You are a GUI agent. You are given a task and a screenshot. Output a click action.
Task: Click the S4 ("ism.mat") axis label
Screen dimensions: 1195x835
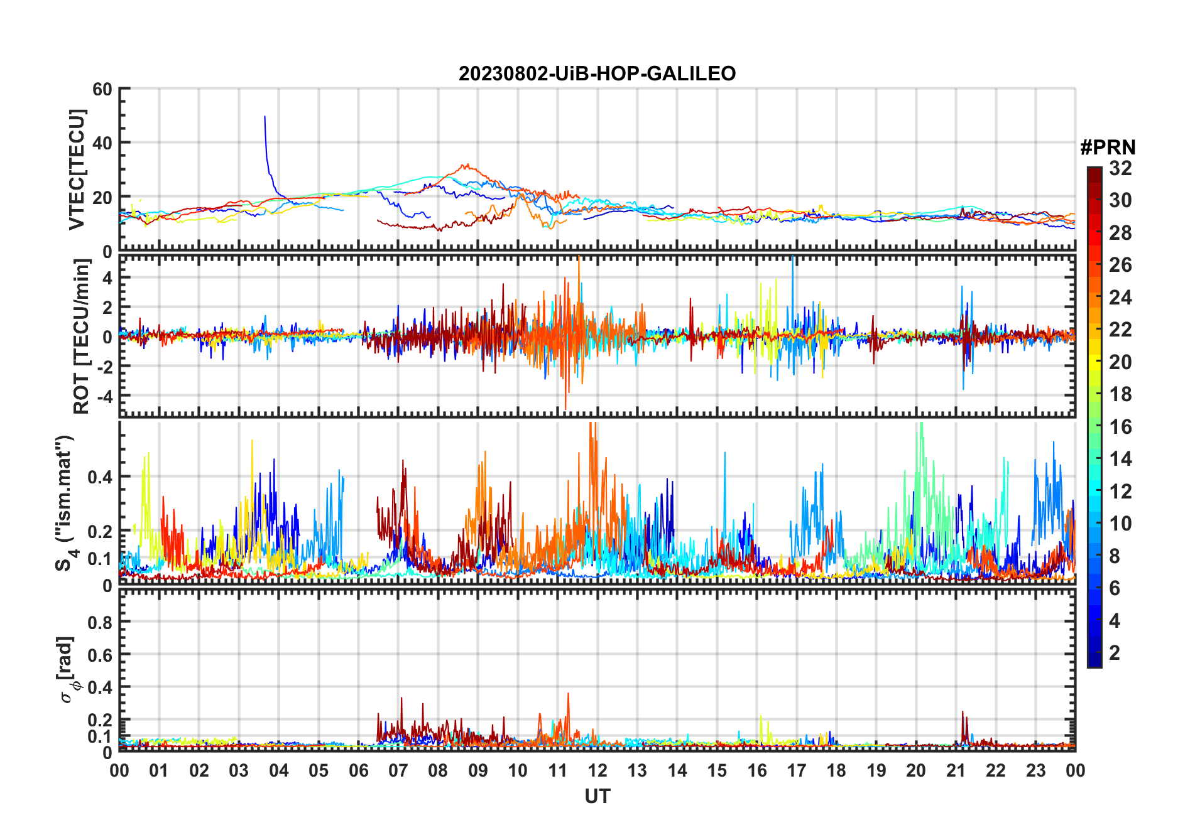tap(65, 504)
